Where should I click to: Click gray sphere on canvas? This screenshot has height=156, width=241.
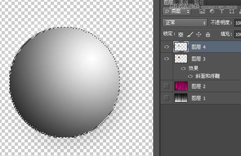pos(65,82)
